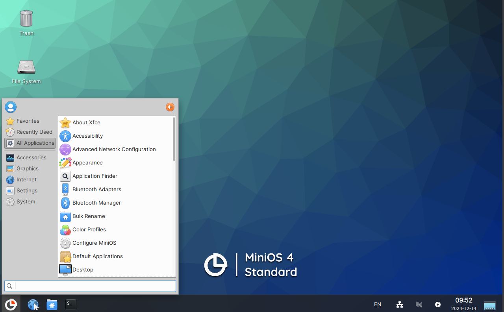Open the Accessibility settings entry
Image resolution: width=504 pixels, height=312 pixels.
coord(115,136)
